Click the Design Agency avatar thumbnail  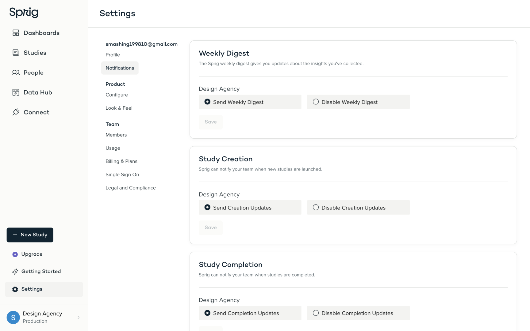(x=13, y=317)
